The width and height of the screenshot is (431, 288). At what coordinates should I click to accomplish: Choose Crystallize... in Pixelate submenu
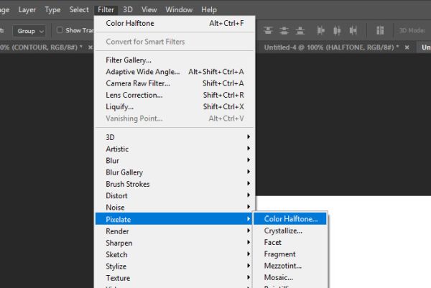click(290, 231)
